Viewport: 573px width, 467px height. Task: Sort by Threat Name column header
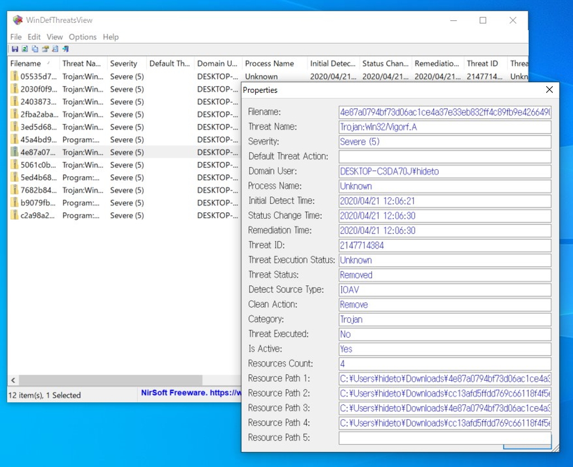[x=83, y=64]
